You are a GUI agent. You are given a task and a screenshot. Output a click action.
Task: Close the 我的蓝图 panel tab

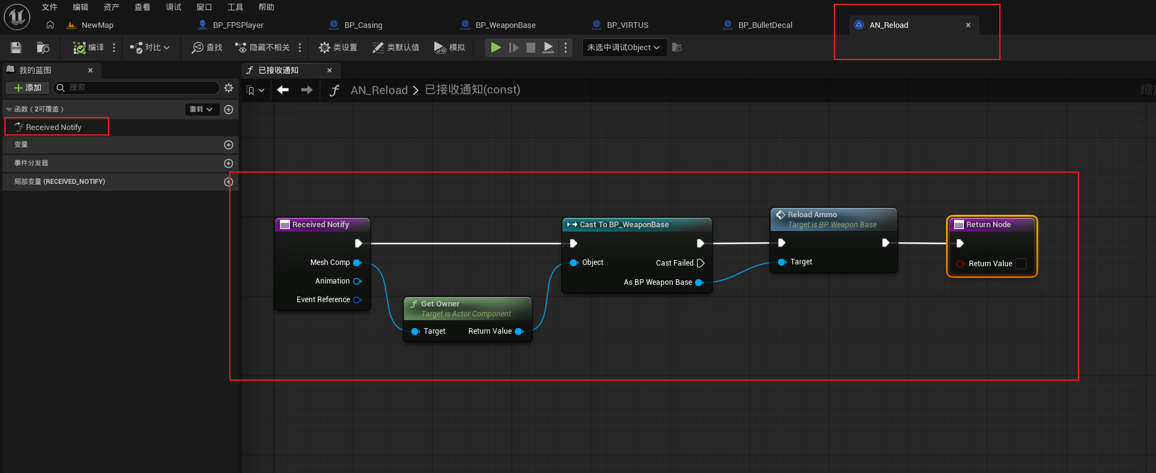point(90,71)
